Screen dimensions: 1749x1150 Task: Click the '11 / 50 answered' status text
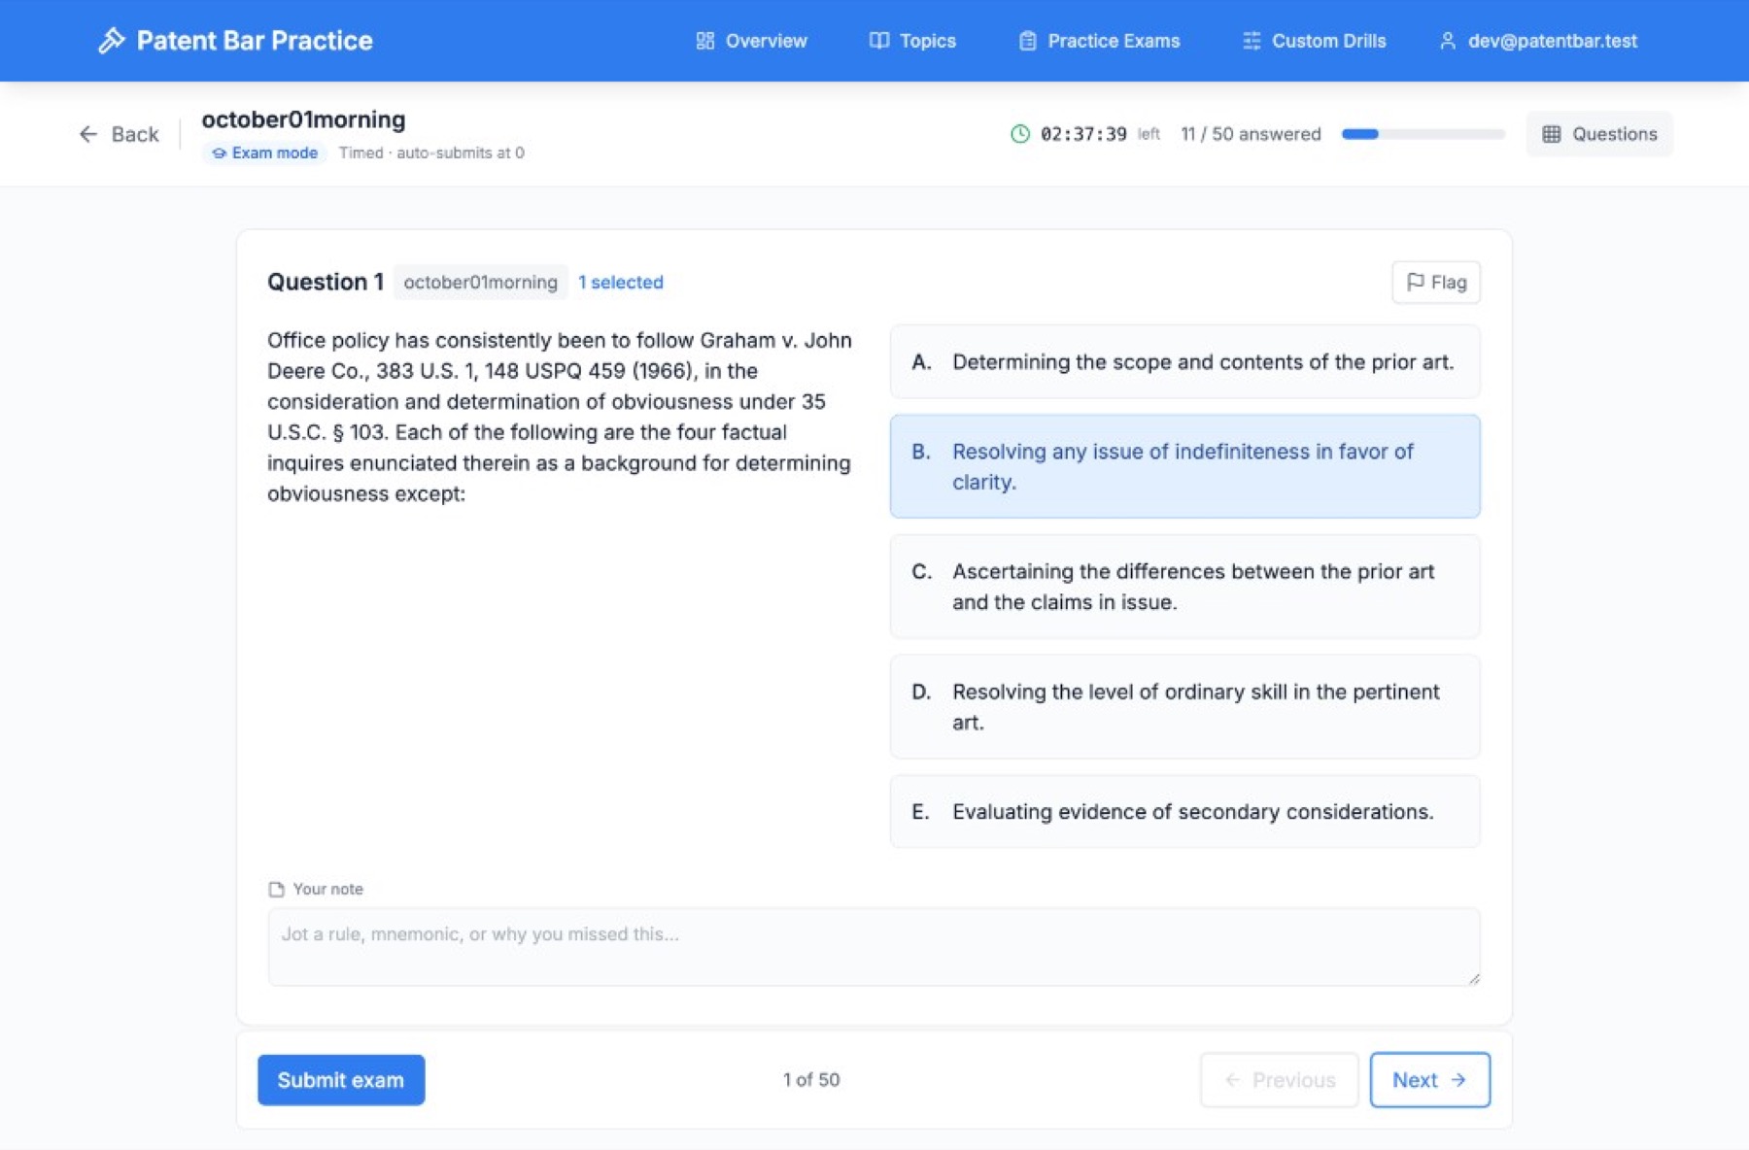pos(1251,134)
